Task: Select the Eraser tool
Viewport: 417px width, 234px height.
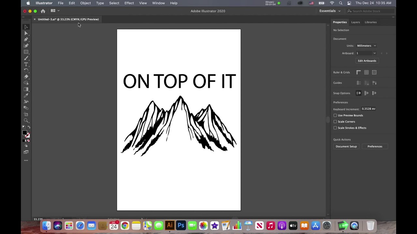Action: pyautogui.click(x=26, y=77)
